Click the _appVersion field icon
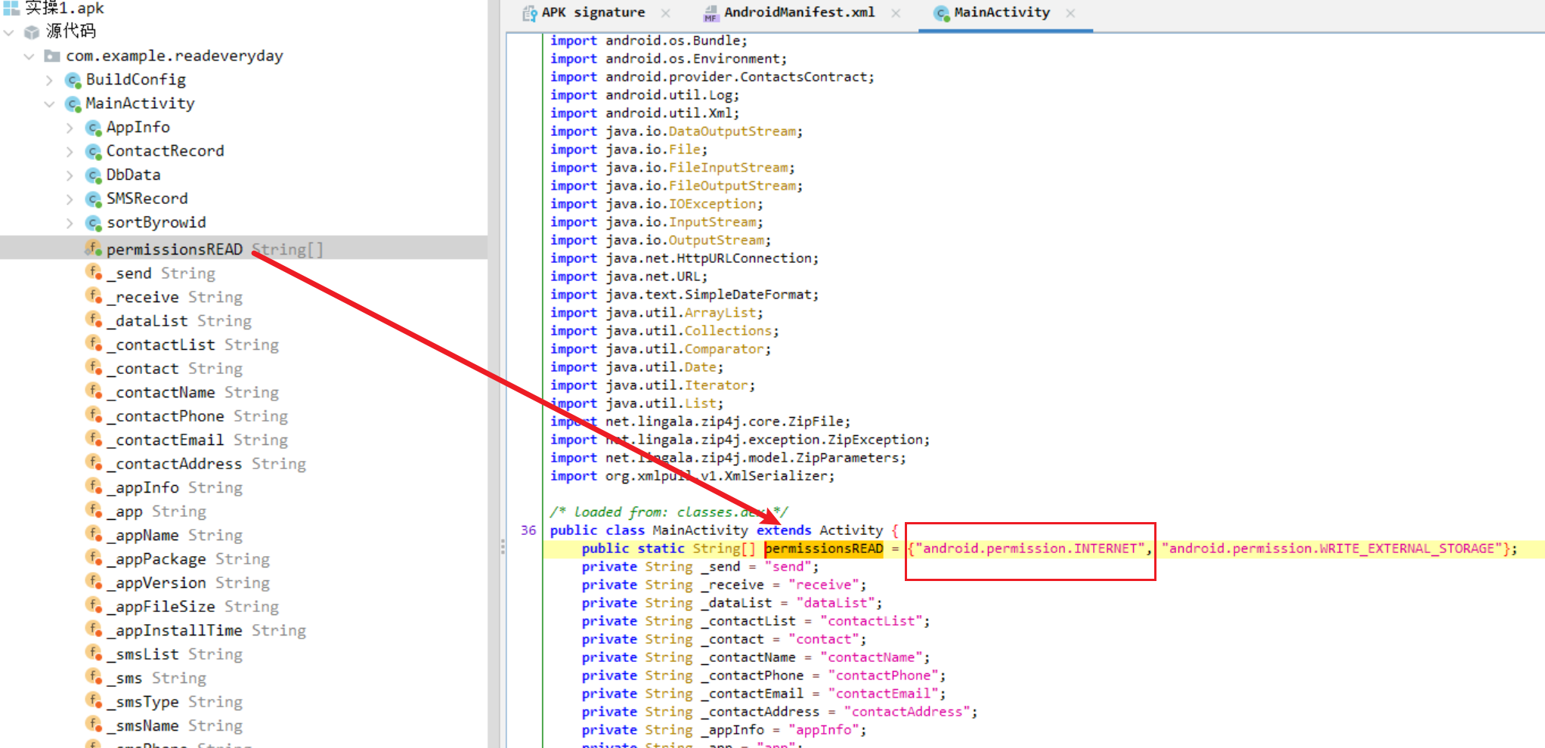 (94, 582)
